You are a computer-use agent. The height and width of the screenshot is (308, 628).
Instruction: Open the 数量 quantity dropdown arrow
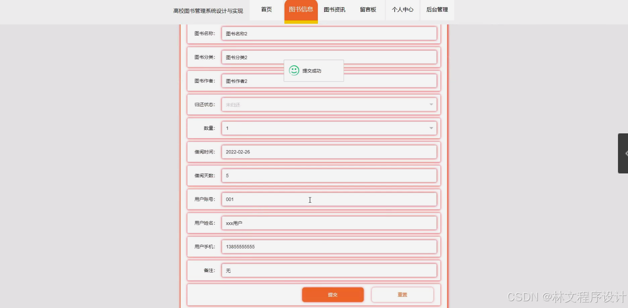(431, 128)
